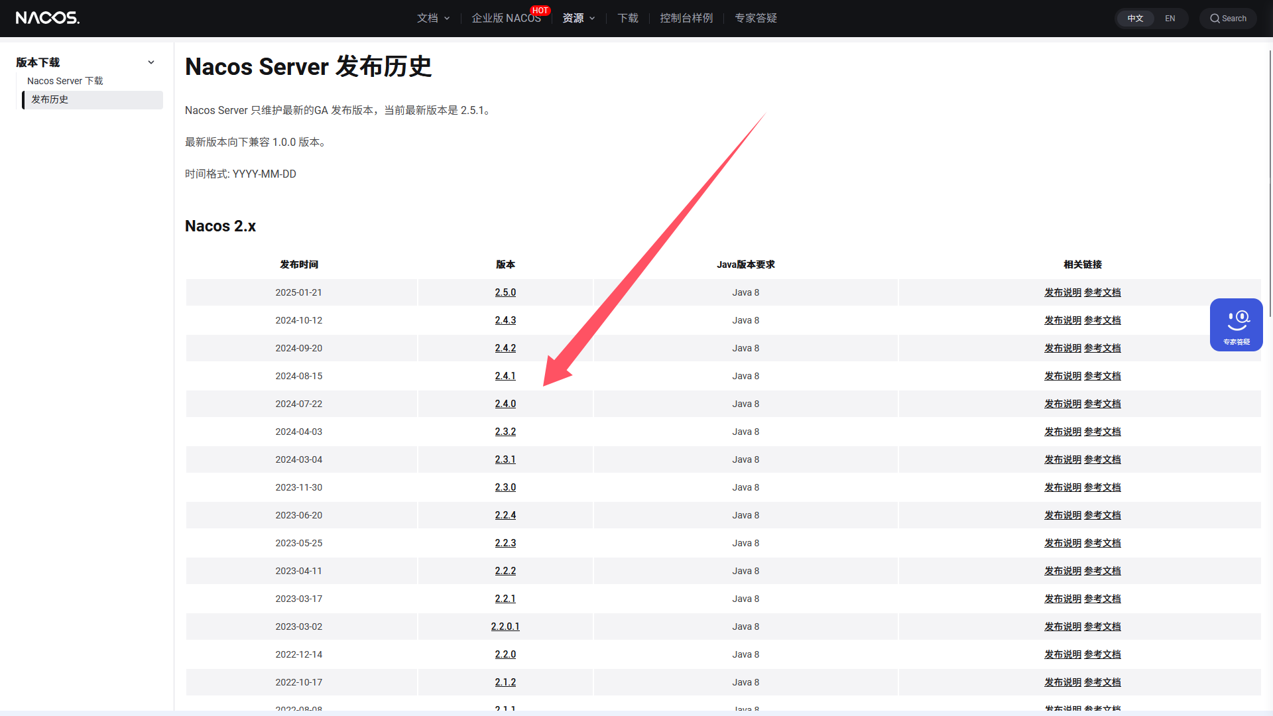Open the expert Q&A floating robot icon
Screen dimensions: 1273x716
click(1236, 324)
